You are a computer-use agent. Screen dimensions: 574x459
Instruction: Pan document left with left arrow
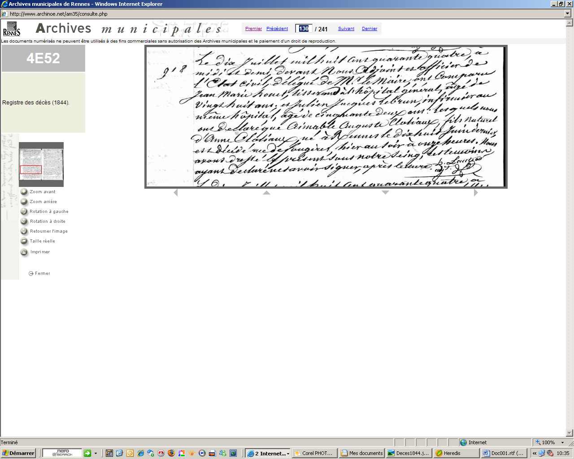pyautogui.click(x=176, y=193)
